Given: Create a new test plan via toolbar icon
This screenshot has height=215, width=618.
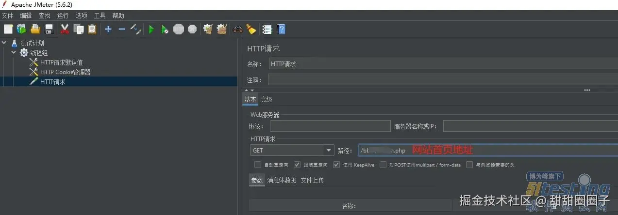Looking at the screenshot, I should coord(8,30).
